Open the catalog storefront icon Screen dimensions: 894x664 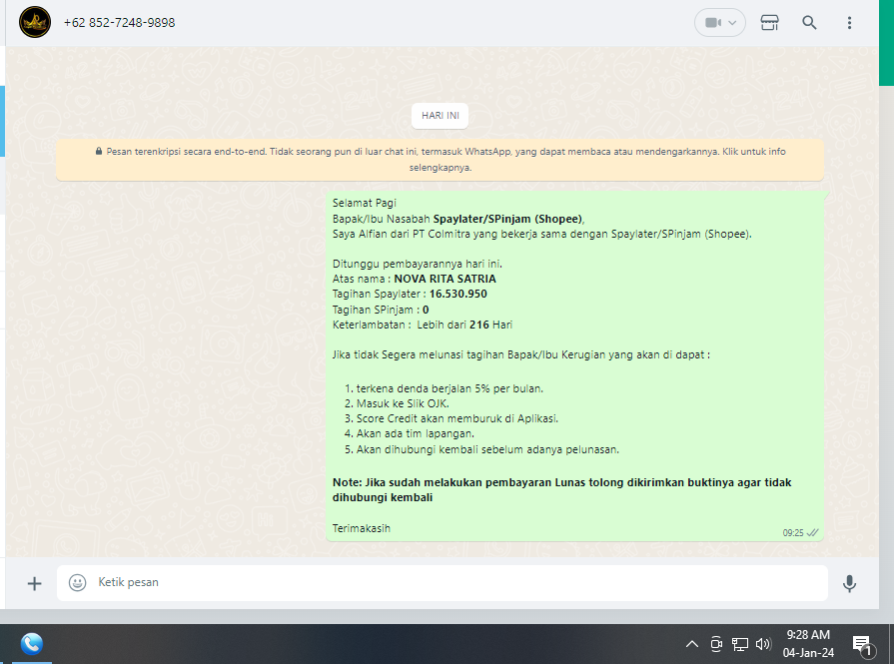pos(770,23)
